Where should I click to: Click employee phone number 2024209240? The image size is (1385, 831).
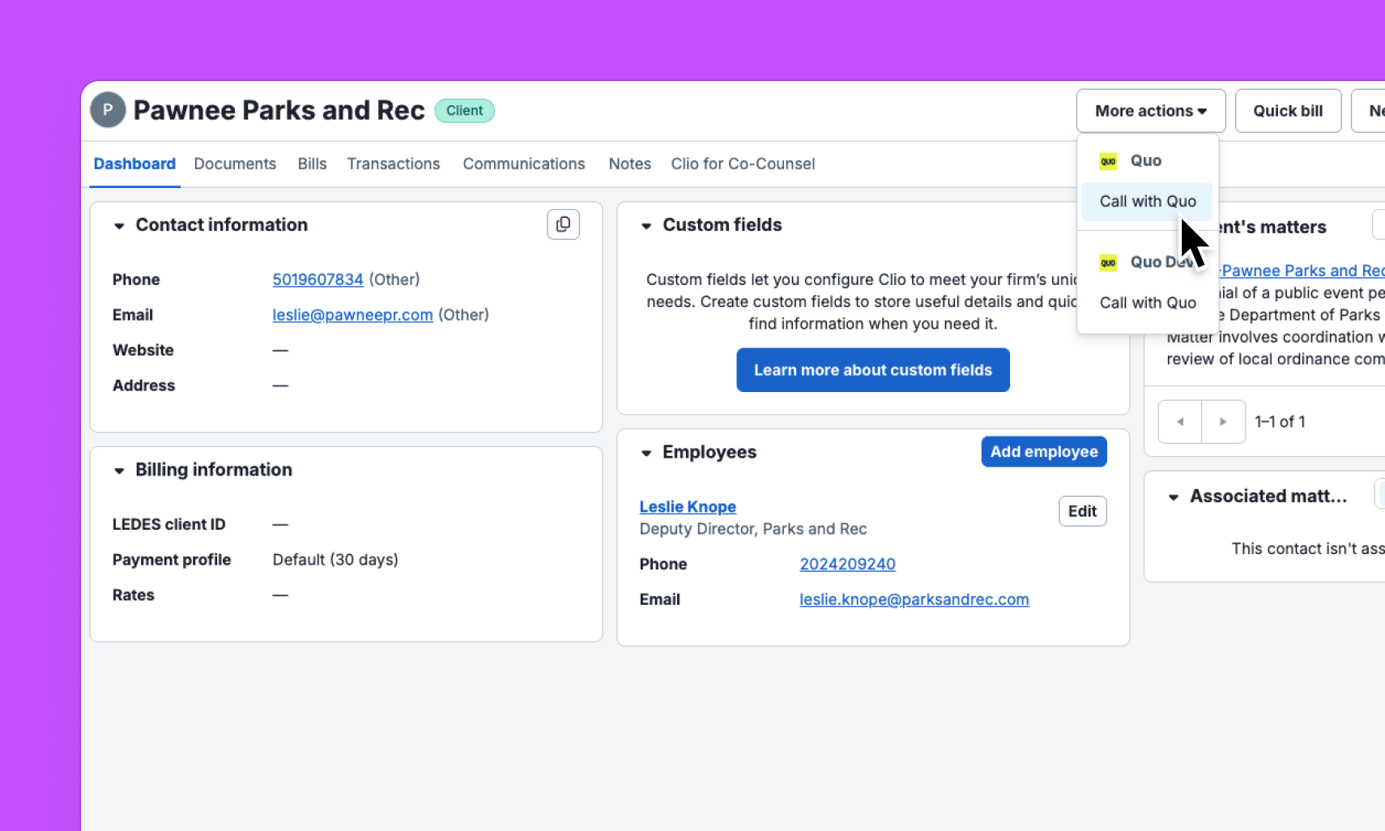click(847, 565)
